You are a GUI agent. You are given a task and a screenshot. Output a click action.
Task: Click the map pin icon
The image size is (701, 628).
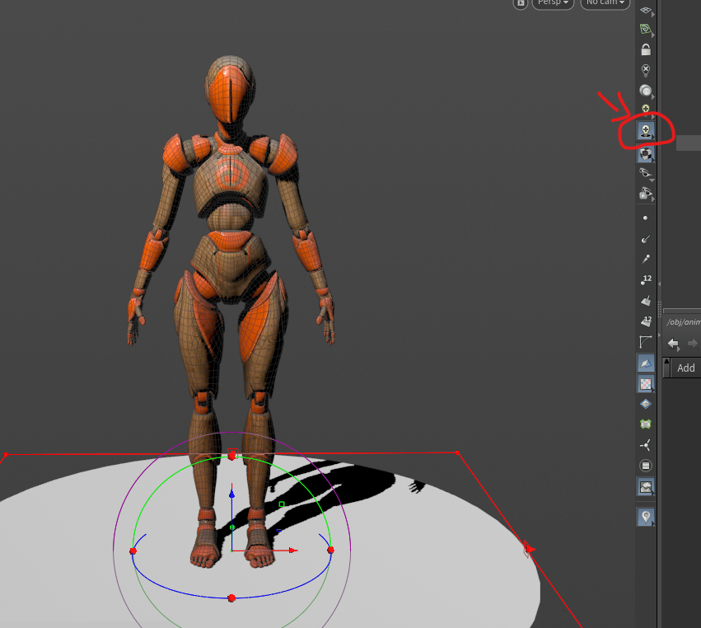click(646, 517)
